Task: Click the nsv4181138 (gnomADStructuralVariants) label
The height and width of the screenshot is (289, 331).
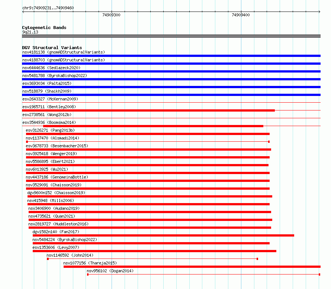Action: click(x=64, y=52)
